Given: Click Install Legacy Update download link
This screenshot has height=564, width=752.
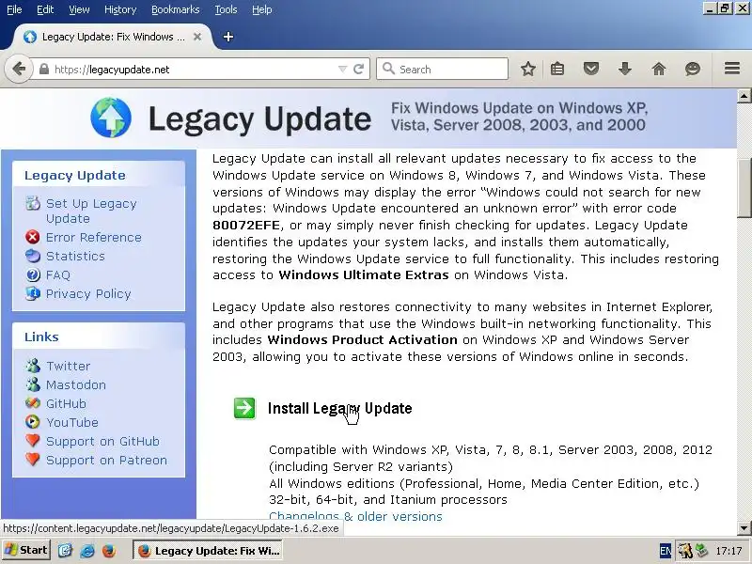Looking at the screenshot, I should tap(339, 408).
